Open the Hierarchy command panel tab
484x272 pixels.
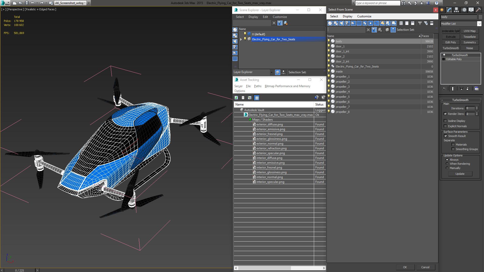click(x=457, y=10)
